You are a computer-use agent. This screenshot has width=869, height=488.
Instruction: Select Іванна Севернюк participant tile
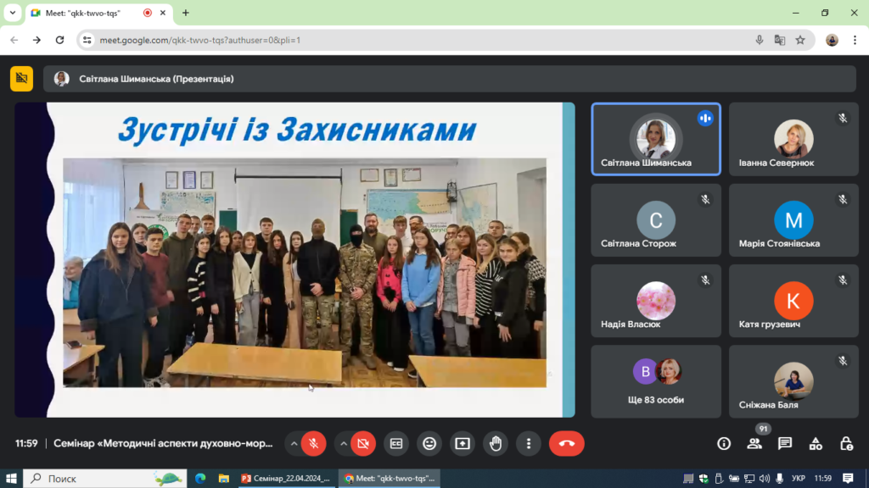coord(793,140)
